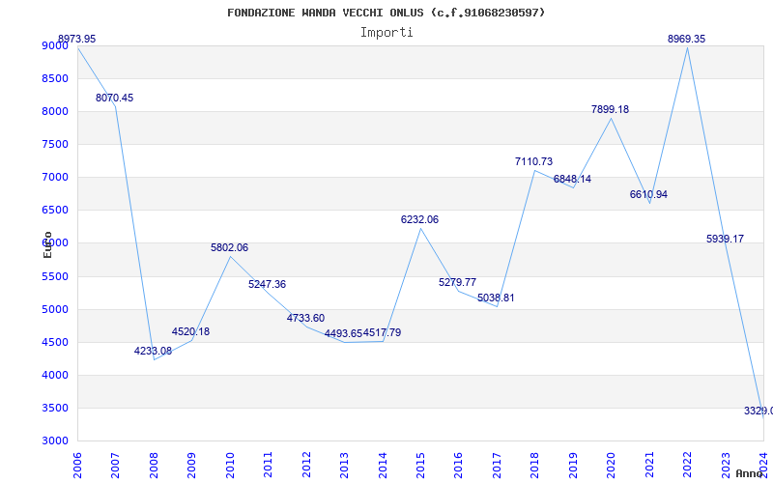Click the 5939.17 data label
Viewport: 773px width, 483px height.
(726, 239)
